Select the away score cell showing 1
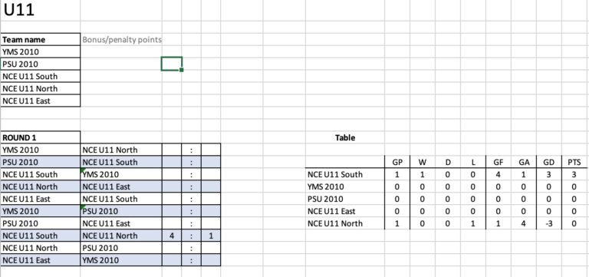This screenshot has height=277, width=589. tap(211, 236)
